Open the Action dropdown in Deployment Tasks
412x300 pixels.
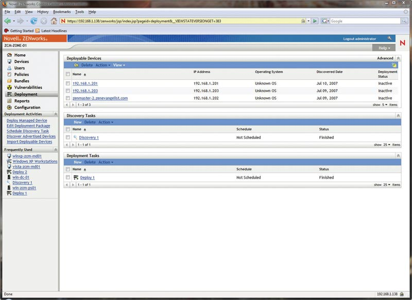pos(106,162)
